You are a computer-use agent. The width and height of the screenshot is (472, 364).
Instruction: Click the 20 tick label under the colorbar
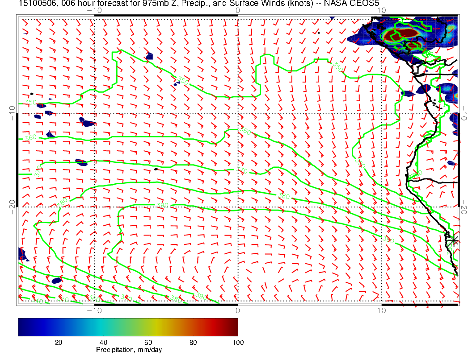pyautogui.click(x=58, y=342)
